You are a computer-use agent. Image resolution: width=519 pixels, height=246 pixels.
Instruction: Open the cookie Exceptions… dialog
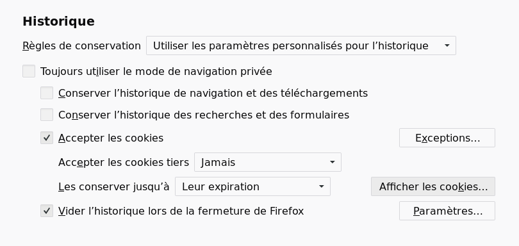tap(447, 138)
